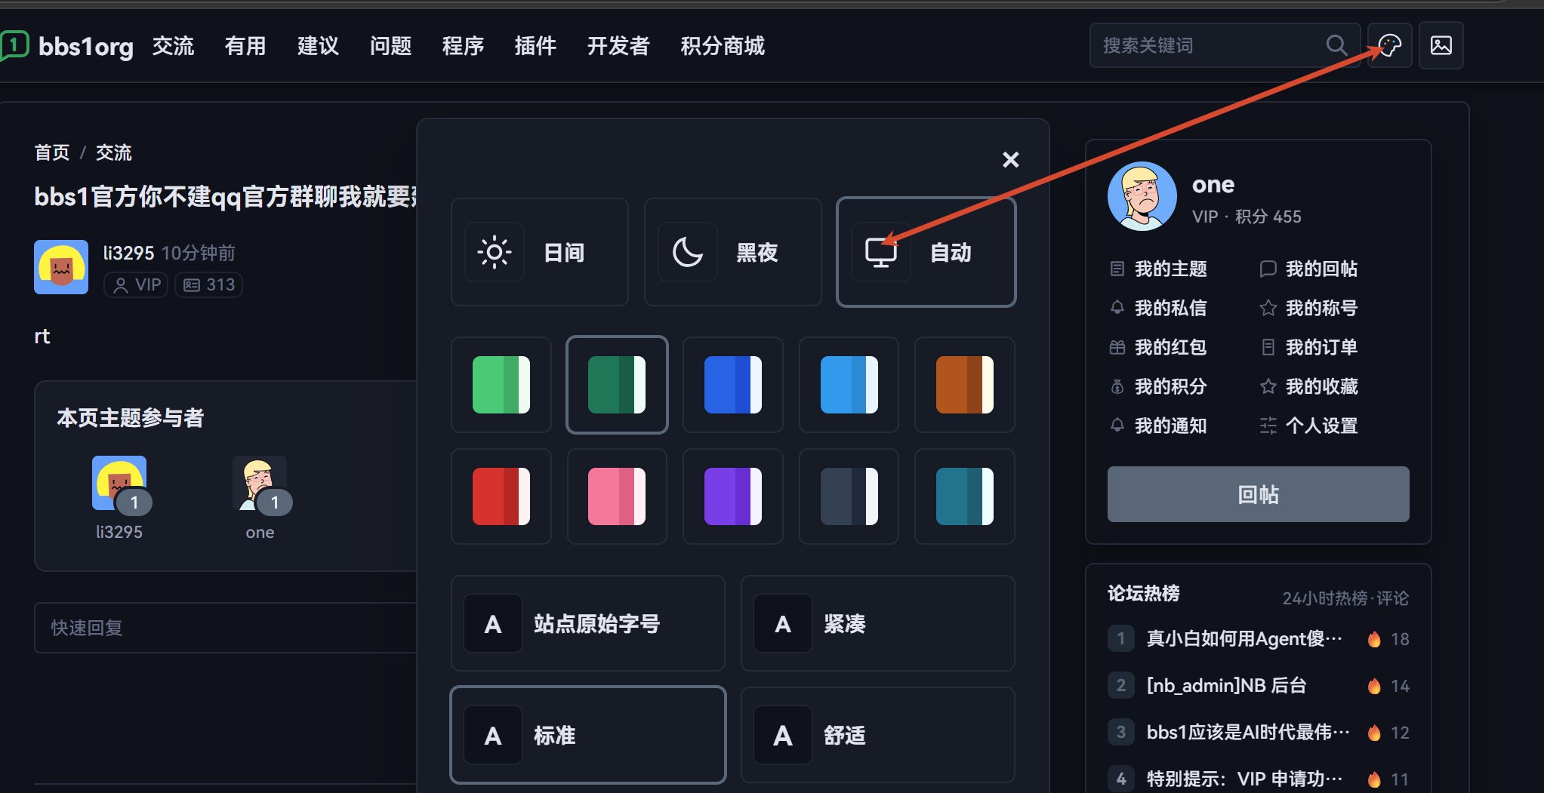Image resolution: width=1544 pixels, height=793 pixels.
Task: Open 交流 in the top navigation
Action: [173, 46]
